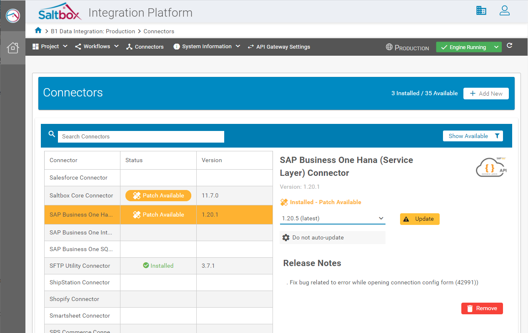The width and height of the screenshot is (528, 333).
Task: Click the globe icon beside Production
Action: [389, 47]
